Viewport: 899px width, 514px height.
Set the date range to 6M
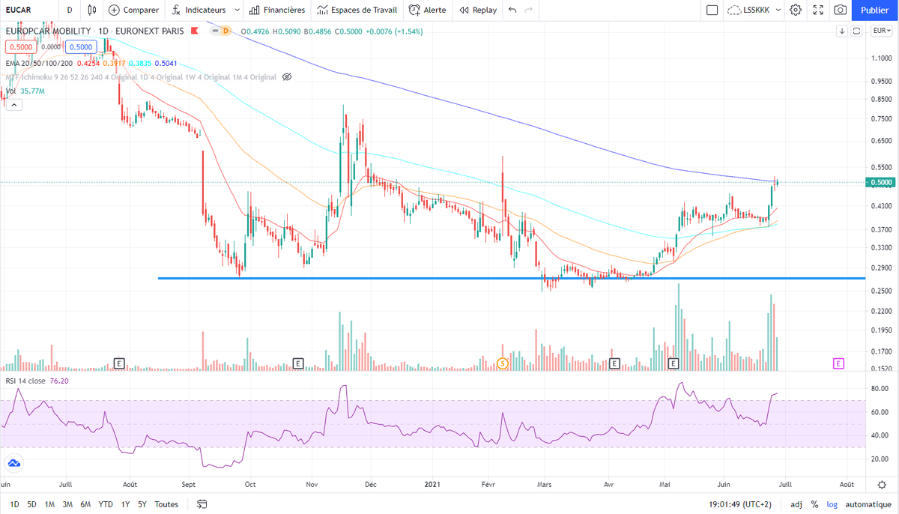[x=85, y=504]
